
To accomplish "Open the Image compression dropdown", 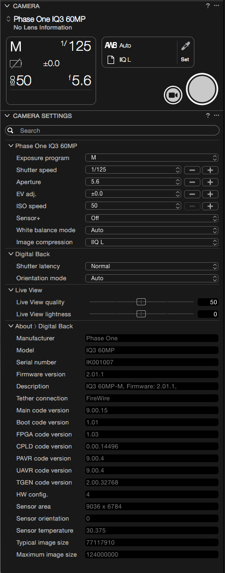I will click(x=152, y=242).
